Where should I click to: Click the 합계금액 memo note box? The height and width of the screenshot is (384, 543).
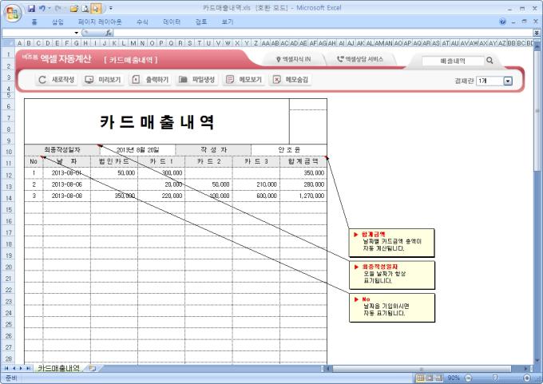[391, 243]
